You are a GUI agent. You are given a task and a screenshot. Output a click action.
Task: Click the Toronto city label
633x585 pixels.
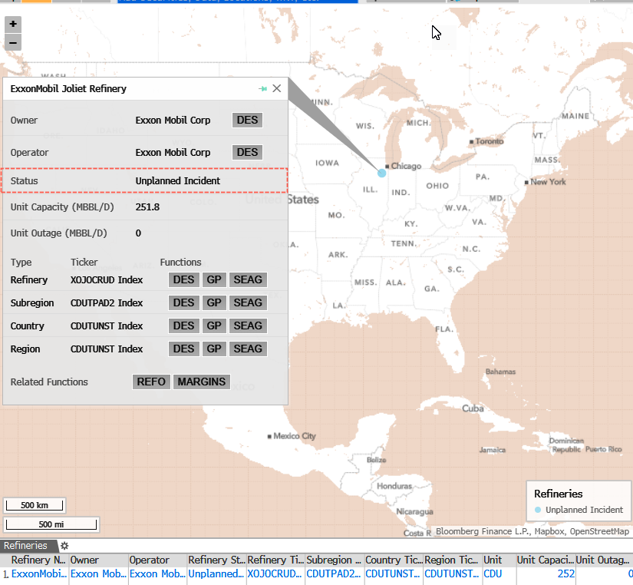pos(490,141)
